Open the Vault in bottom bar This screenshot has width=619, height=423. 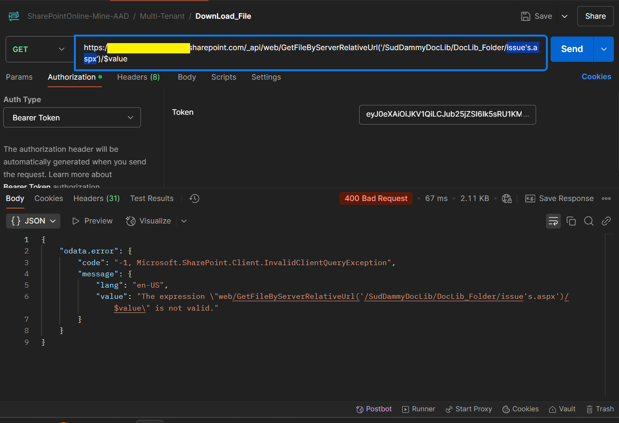point(562,409)
